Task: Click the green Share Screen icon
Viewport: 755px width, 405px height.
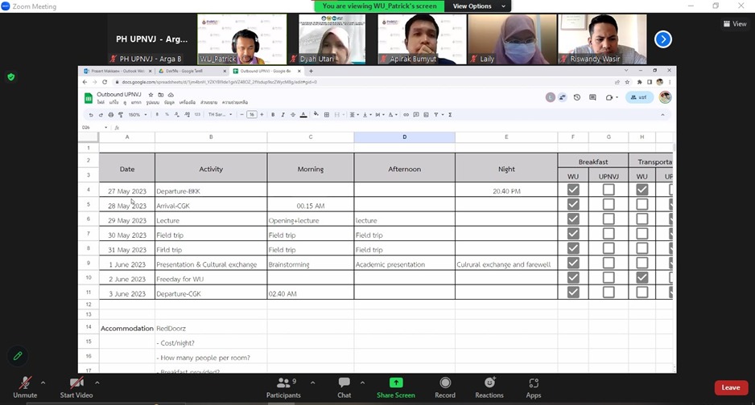Action: [x=395, y=383]
